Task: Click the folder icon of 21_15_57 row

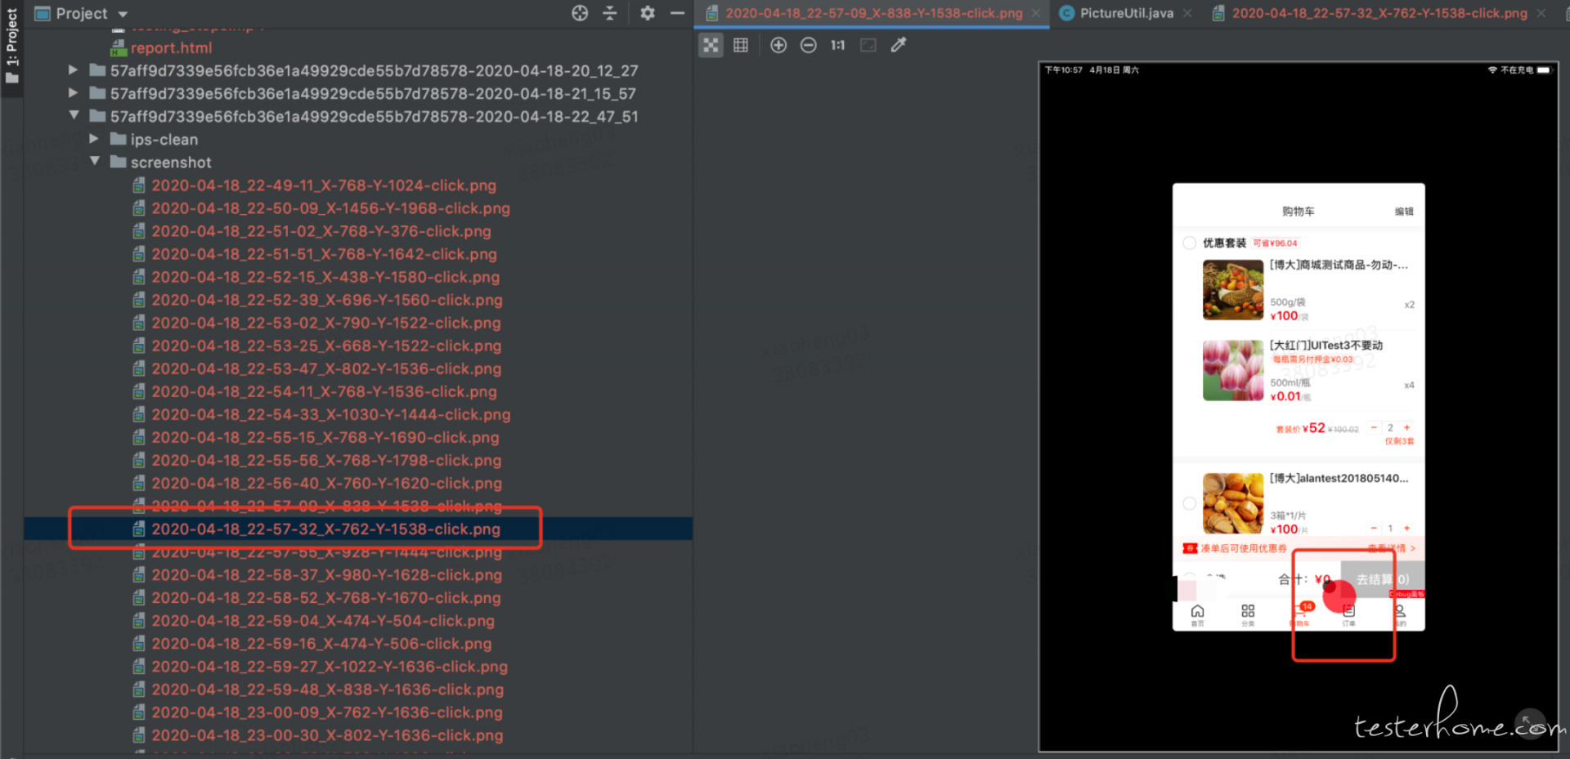Action: point(97,93)
